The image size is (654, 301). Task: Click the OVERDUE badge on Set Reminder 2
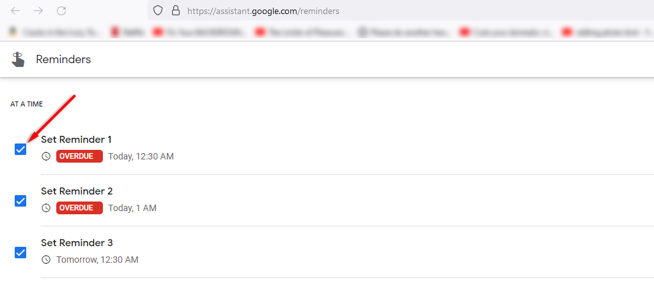point(79,208)
